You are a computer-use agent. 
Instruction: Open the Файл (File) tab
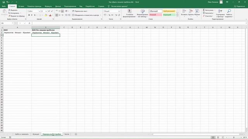4,6
